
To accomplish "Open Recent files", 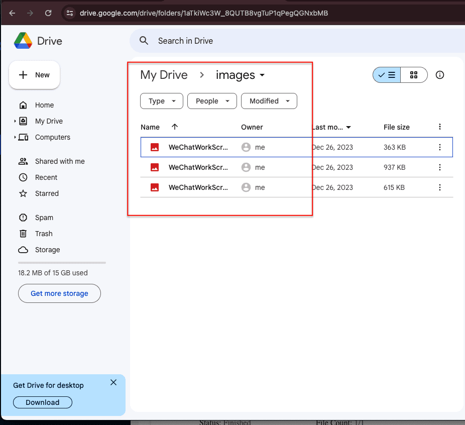I will tap(46, 177).
